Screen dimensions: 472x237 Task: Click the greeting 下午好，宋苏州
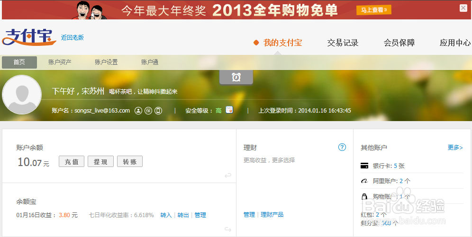78,91
